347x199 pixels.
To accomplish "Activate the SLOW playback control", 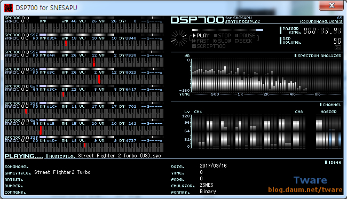I will 222,41.
